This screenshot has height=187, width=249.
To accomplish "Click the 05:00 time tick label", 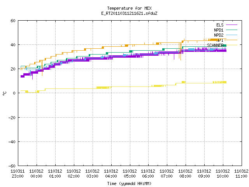I will [x=130, y=176].
